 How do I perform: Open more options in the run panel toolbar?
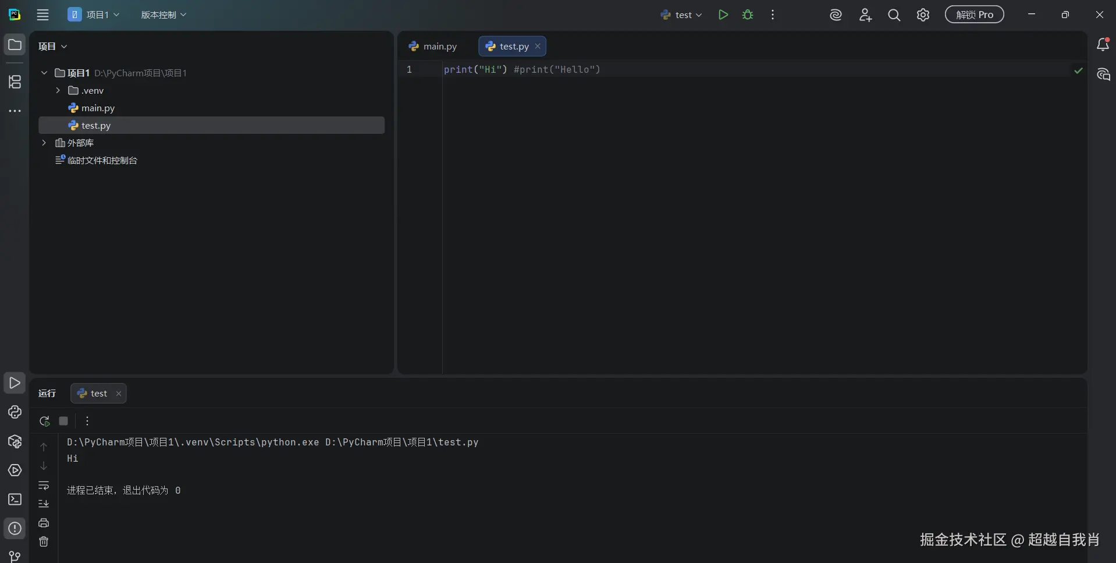[87, 421]
